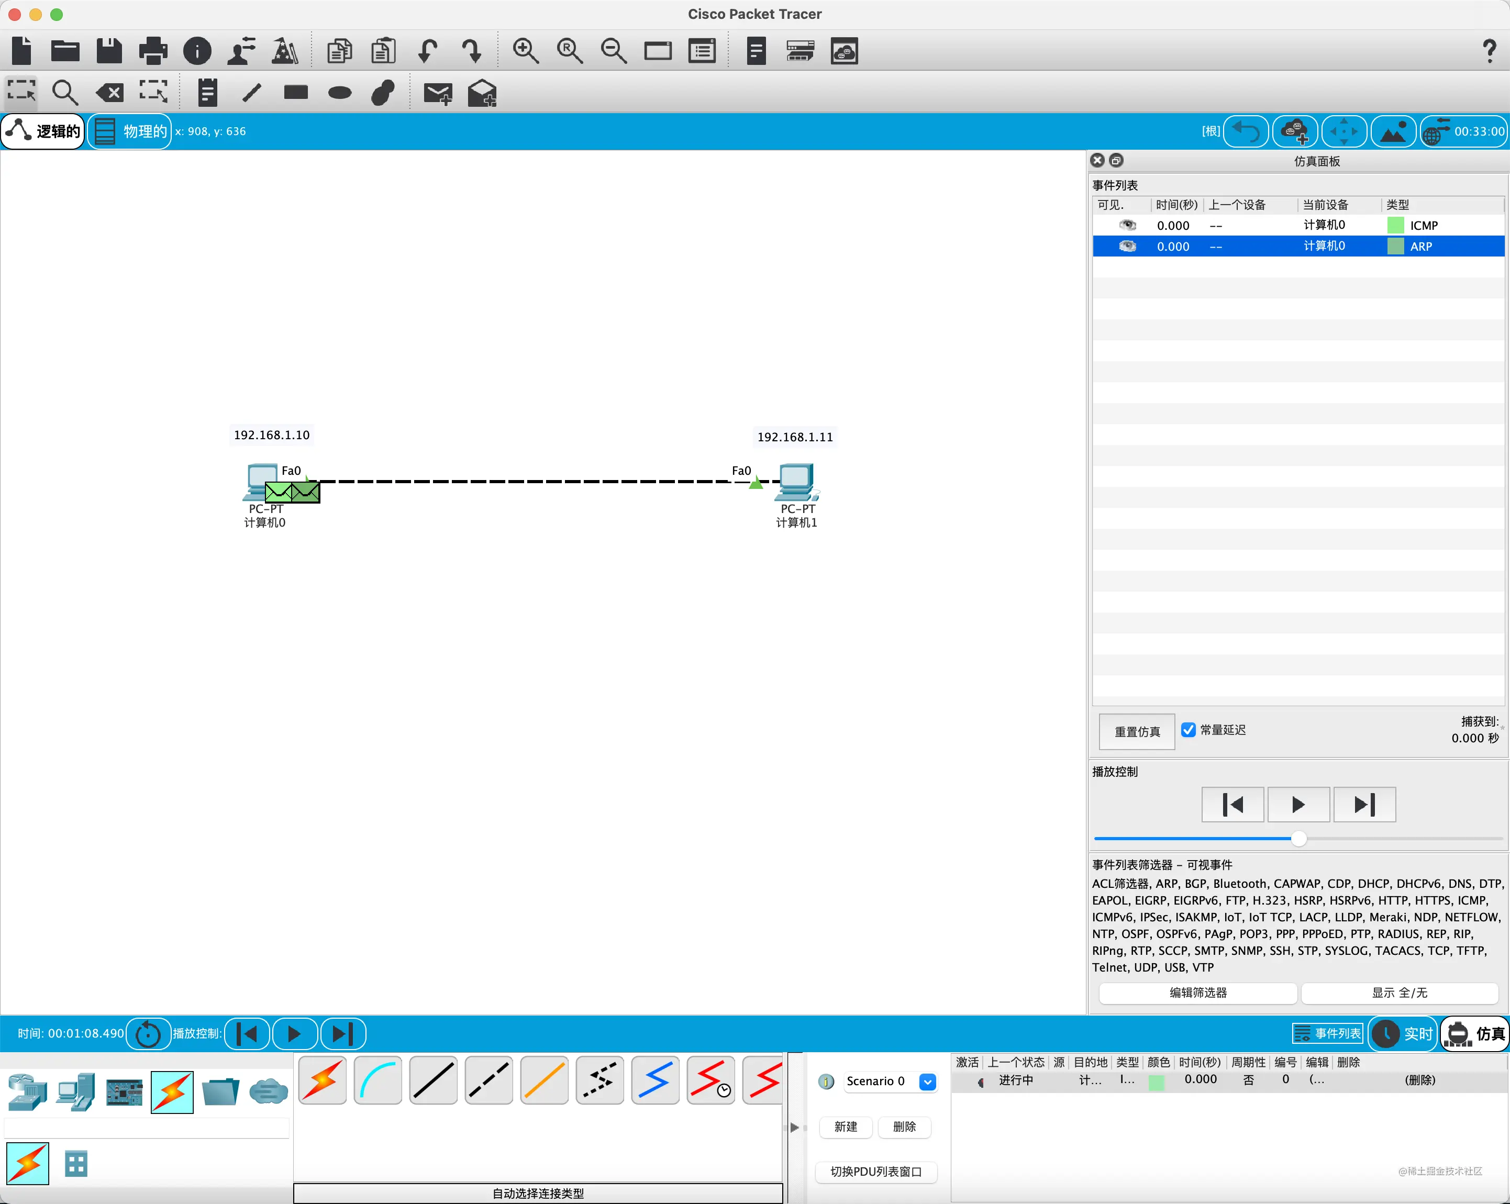
Task: Open the custom devices dialog icon
Action: point(702,50)
